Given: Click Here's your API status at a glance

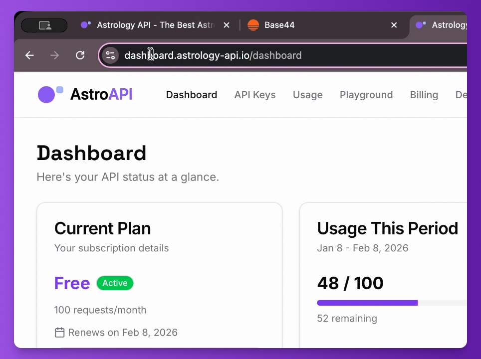Looking at the screenshot, I should pyautogui.click(x=128, y=177).
